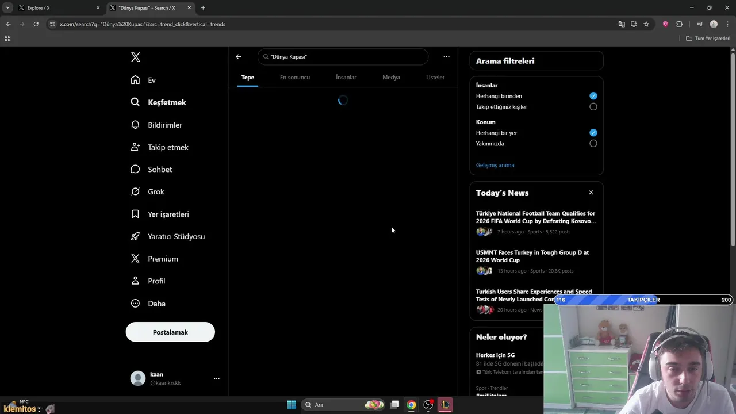Open Premium in the sidebar
The width and height of the screenshot is (736, 414).
tap(155, 259)
